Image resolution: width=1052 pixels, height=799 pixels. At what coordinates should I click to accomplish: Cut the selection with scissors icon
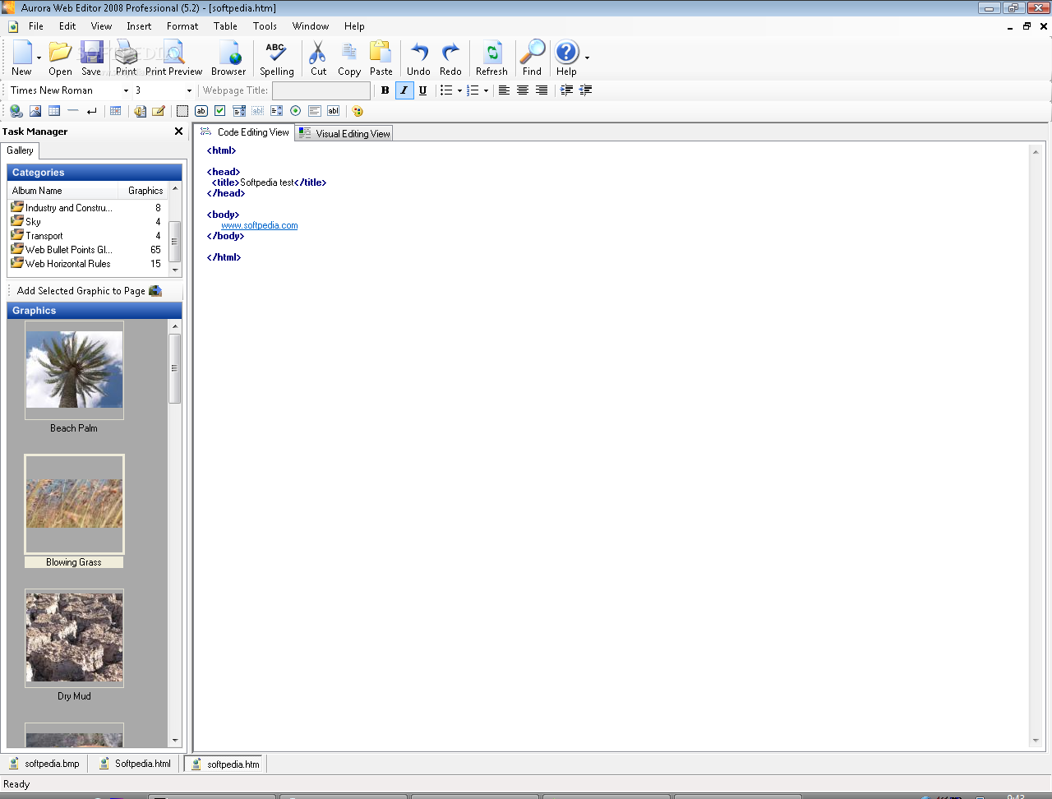pos(318,58)
